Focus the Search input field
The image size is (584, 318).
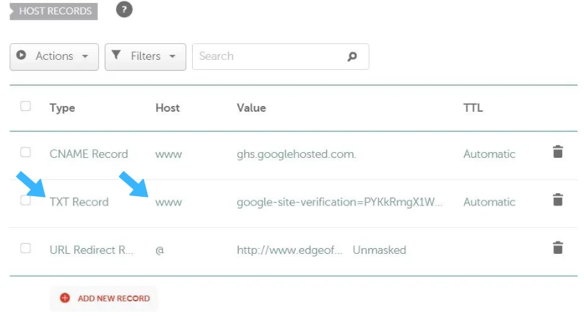[281, 56]
